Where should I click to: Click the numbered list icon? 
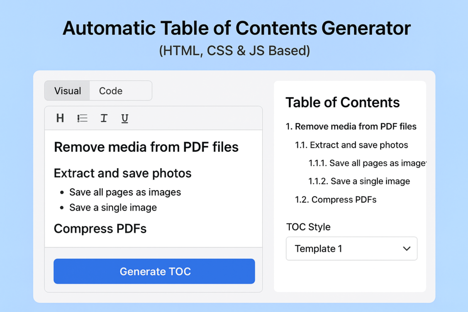click(81, 118)
